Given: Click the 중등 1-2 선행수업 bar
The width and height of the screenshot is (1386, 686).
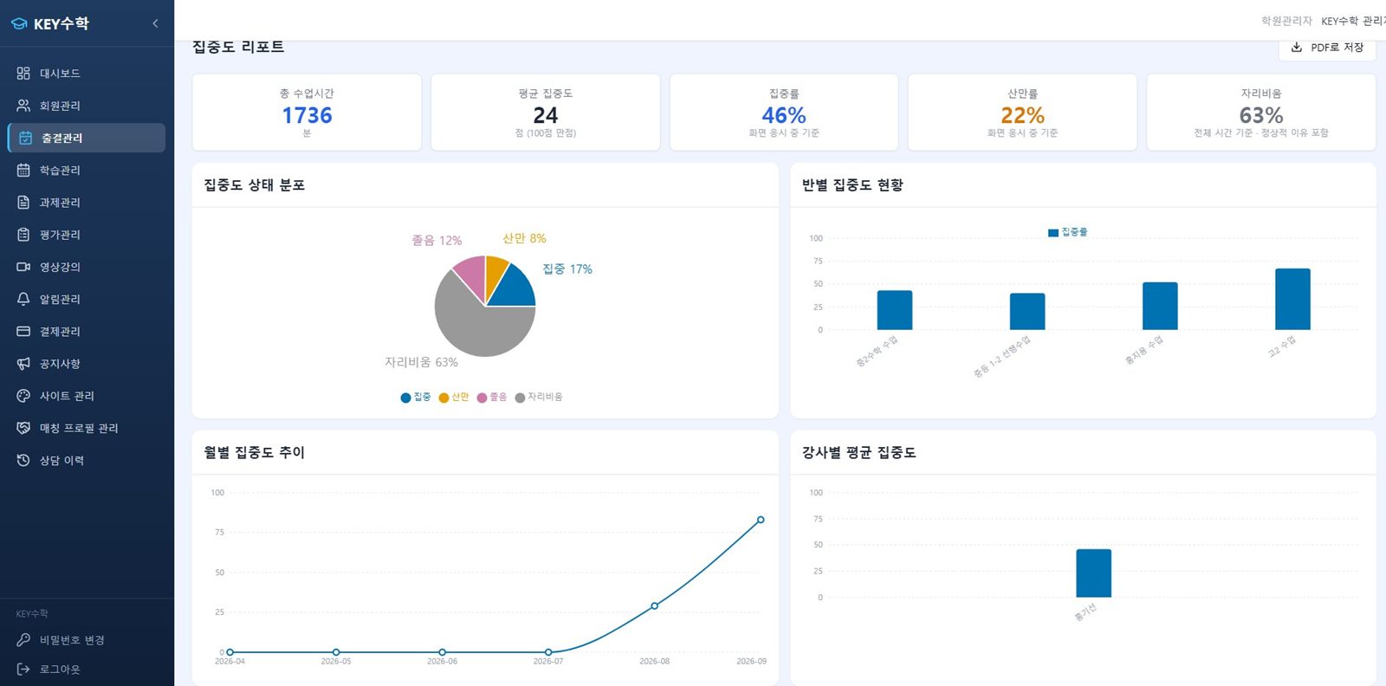Looking at the screenshot, I should tap(1027, 312).
